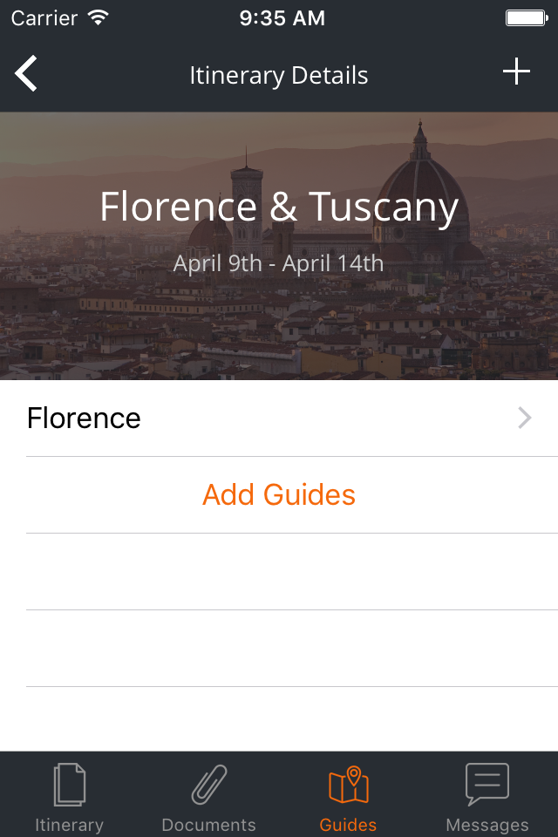This screenshot has width=558, height=837.
Task: Tap the back arrow icon
Action: click(x=26, y=74)
